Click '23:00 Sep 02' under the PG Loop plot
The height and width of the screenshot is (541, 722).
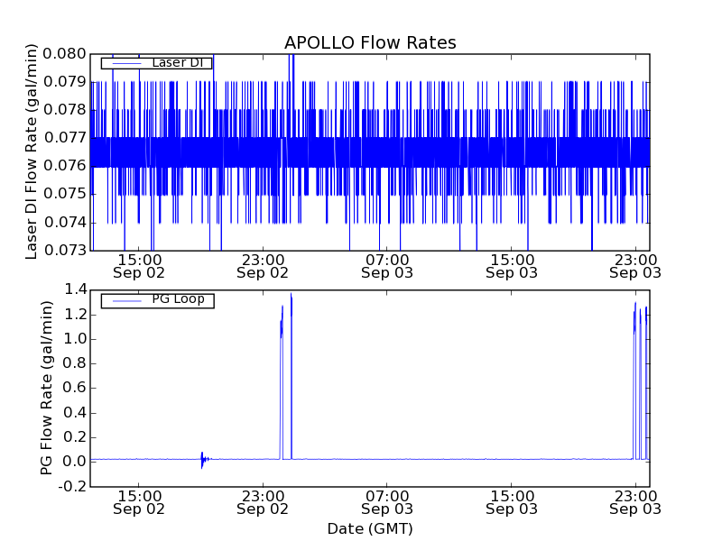(x=263, y=502)
